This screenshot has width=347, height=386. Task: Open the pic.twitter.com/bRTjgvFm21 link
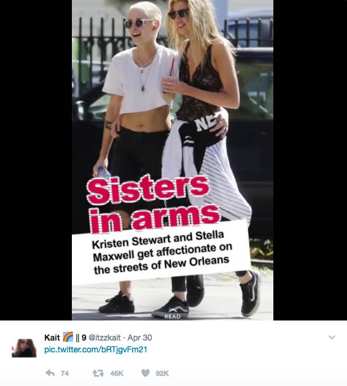(95, 349)
